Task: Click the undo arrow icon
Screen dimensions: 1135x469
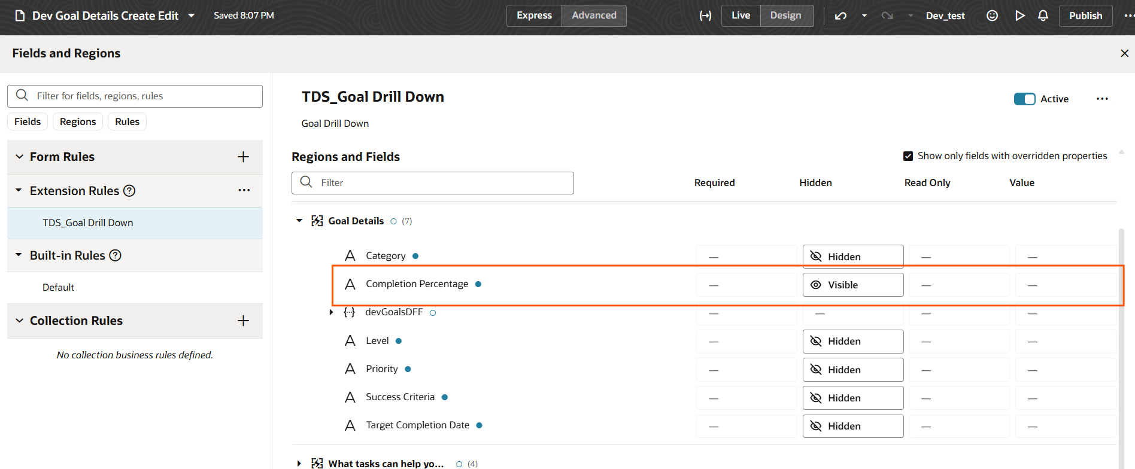Action: 841,16
